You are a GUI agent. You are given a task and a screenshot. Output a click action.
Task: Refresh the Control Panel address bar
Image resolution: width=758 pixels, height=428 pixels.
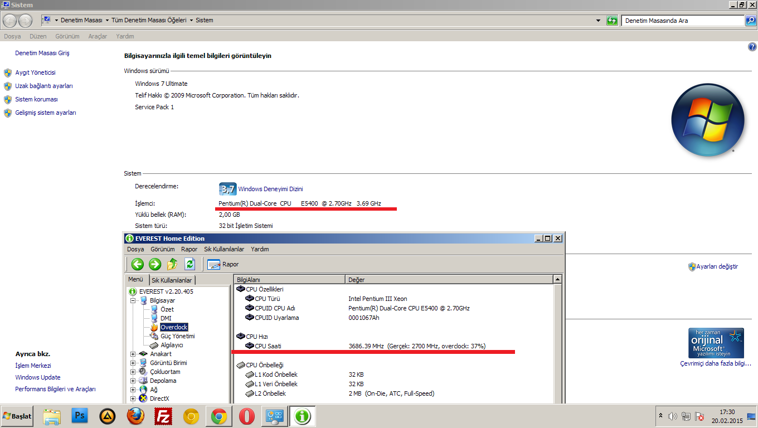pyautogui.click(x=612, y=21)
